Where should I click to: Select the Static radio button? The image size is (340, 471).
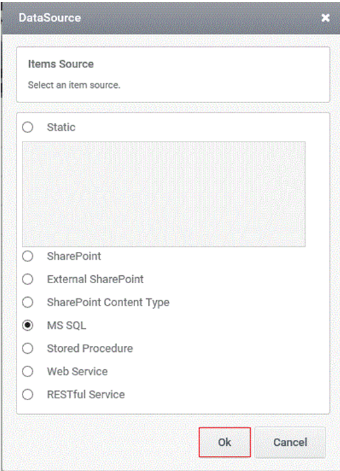[28, 128]
